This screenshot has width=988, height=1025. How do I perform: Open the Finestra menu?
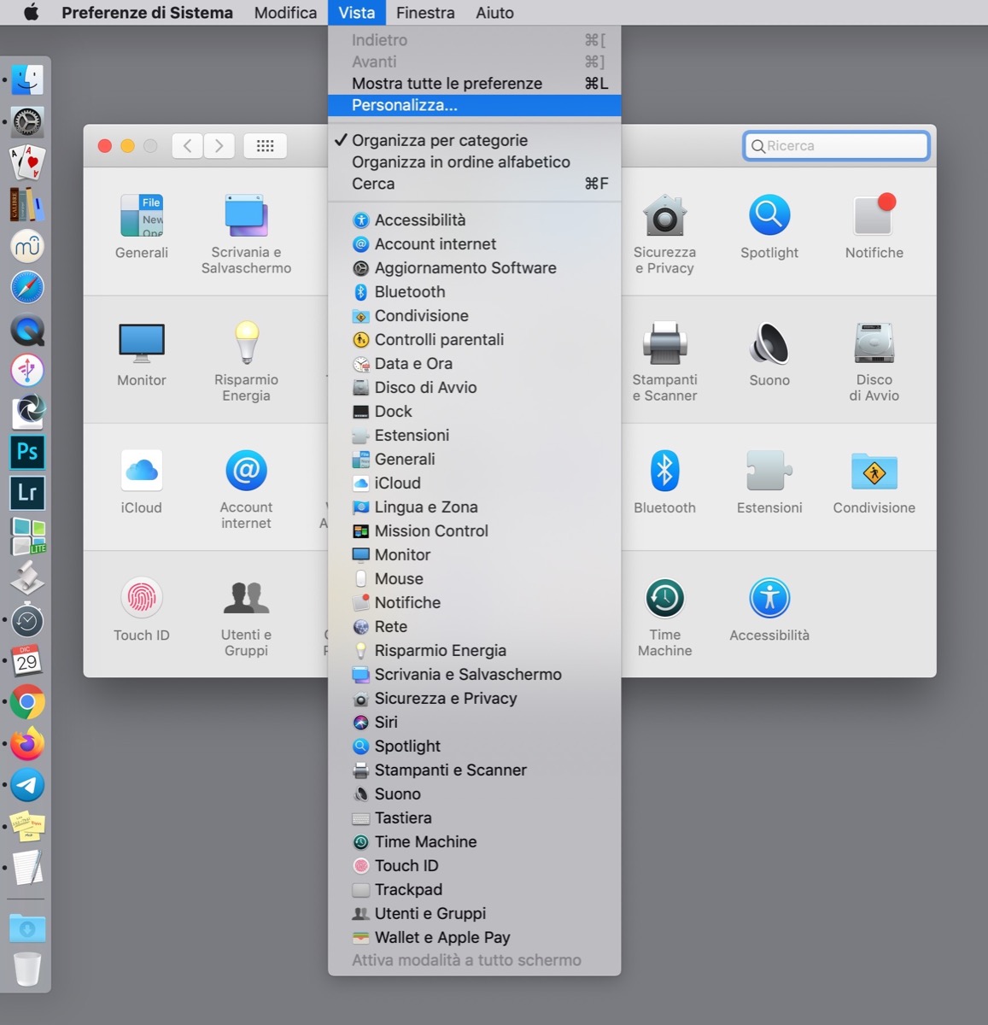(x=424, y=13)
